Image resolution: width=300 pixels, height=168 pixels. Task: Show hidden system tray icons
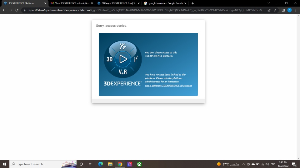click(x=243, y=164)
